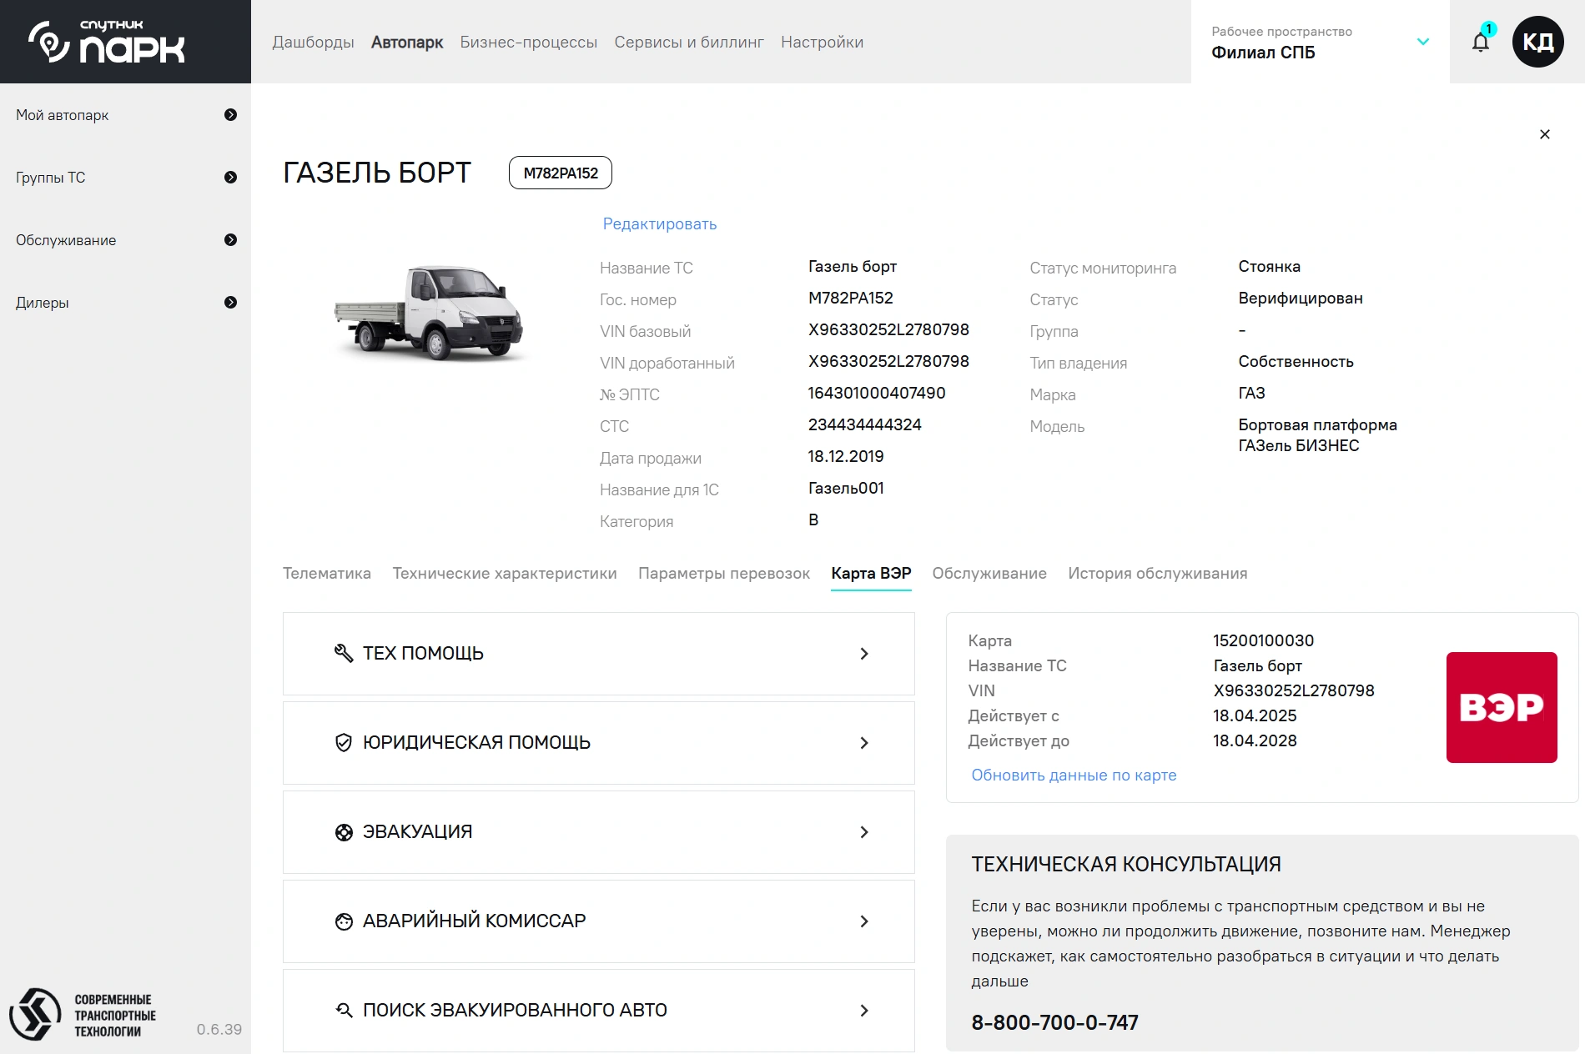Expand Группы ТС sidebar section
1585x1054 pixels.
click(230, 178)
